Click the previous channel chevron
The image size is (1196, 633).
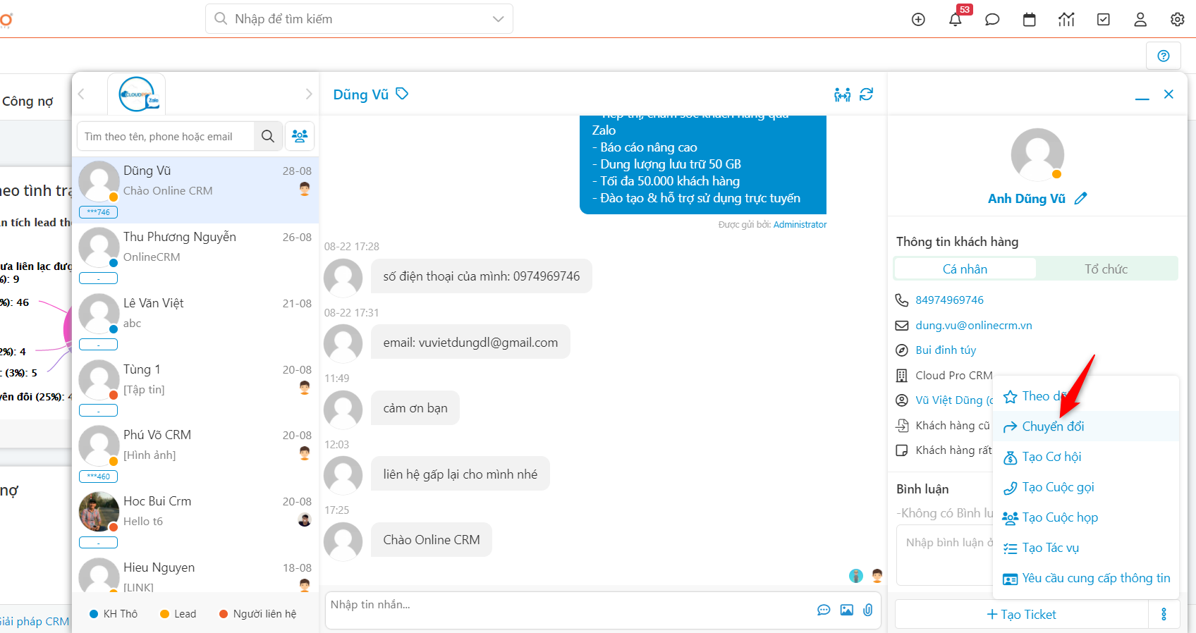[x=81, y=94]
